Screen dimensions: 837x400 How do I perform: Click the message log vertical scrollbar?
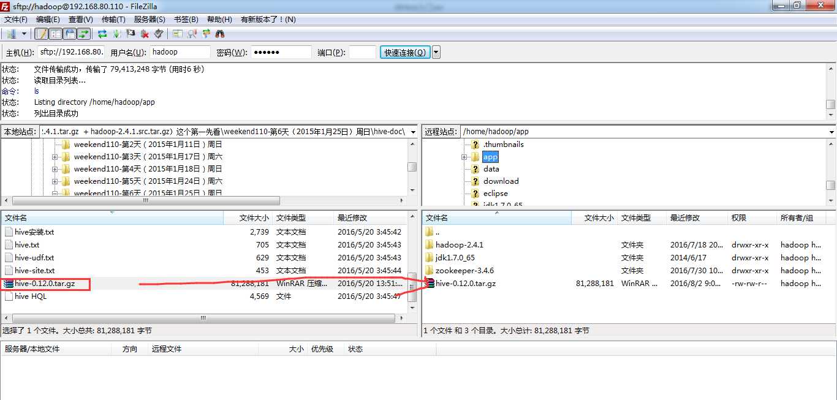click(x=831, y=91)
